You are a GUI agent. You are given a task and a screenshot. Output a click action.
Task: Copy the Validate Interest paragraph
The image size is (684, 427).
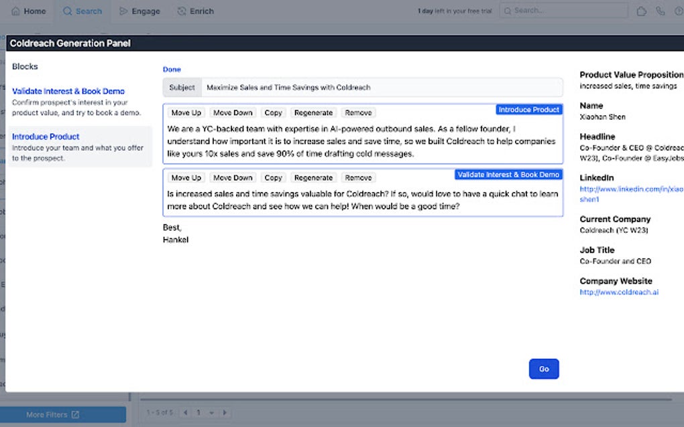273,177
